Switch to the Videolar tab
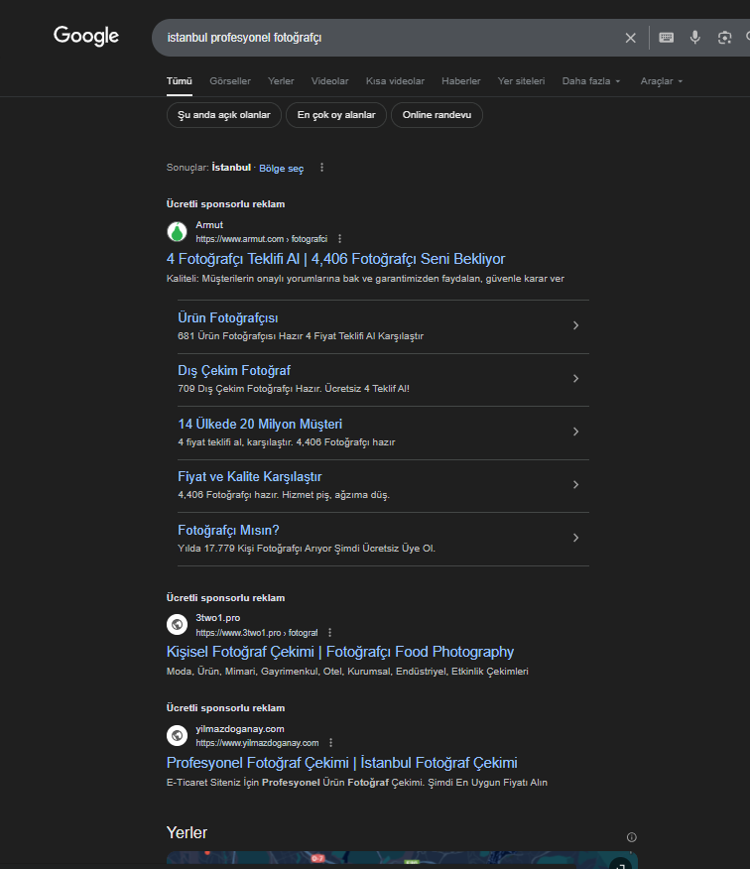This screenshot has height=869, width=750. 329,81
